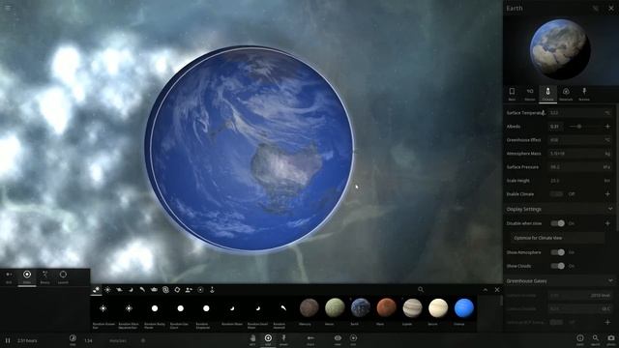Image resolution: width=619 pixels, height=348 pixels.
Task: Switch to the Actions properties tab
Action: click(584, 95)
